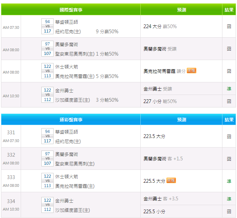Select prediction 金州勇士 客 +3.5
237x218 pixels.
[x=161, y=199]
